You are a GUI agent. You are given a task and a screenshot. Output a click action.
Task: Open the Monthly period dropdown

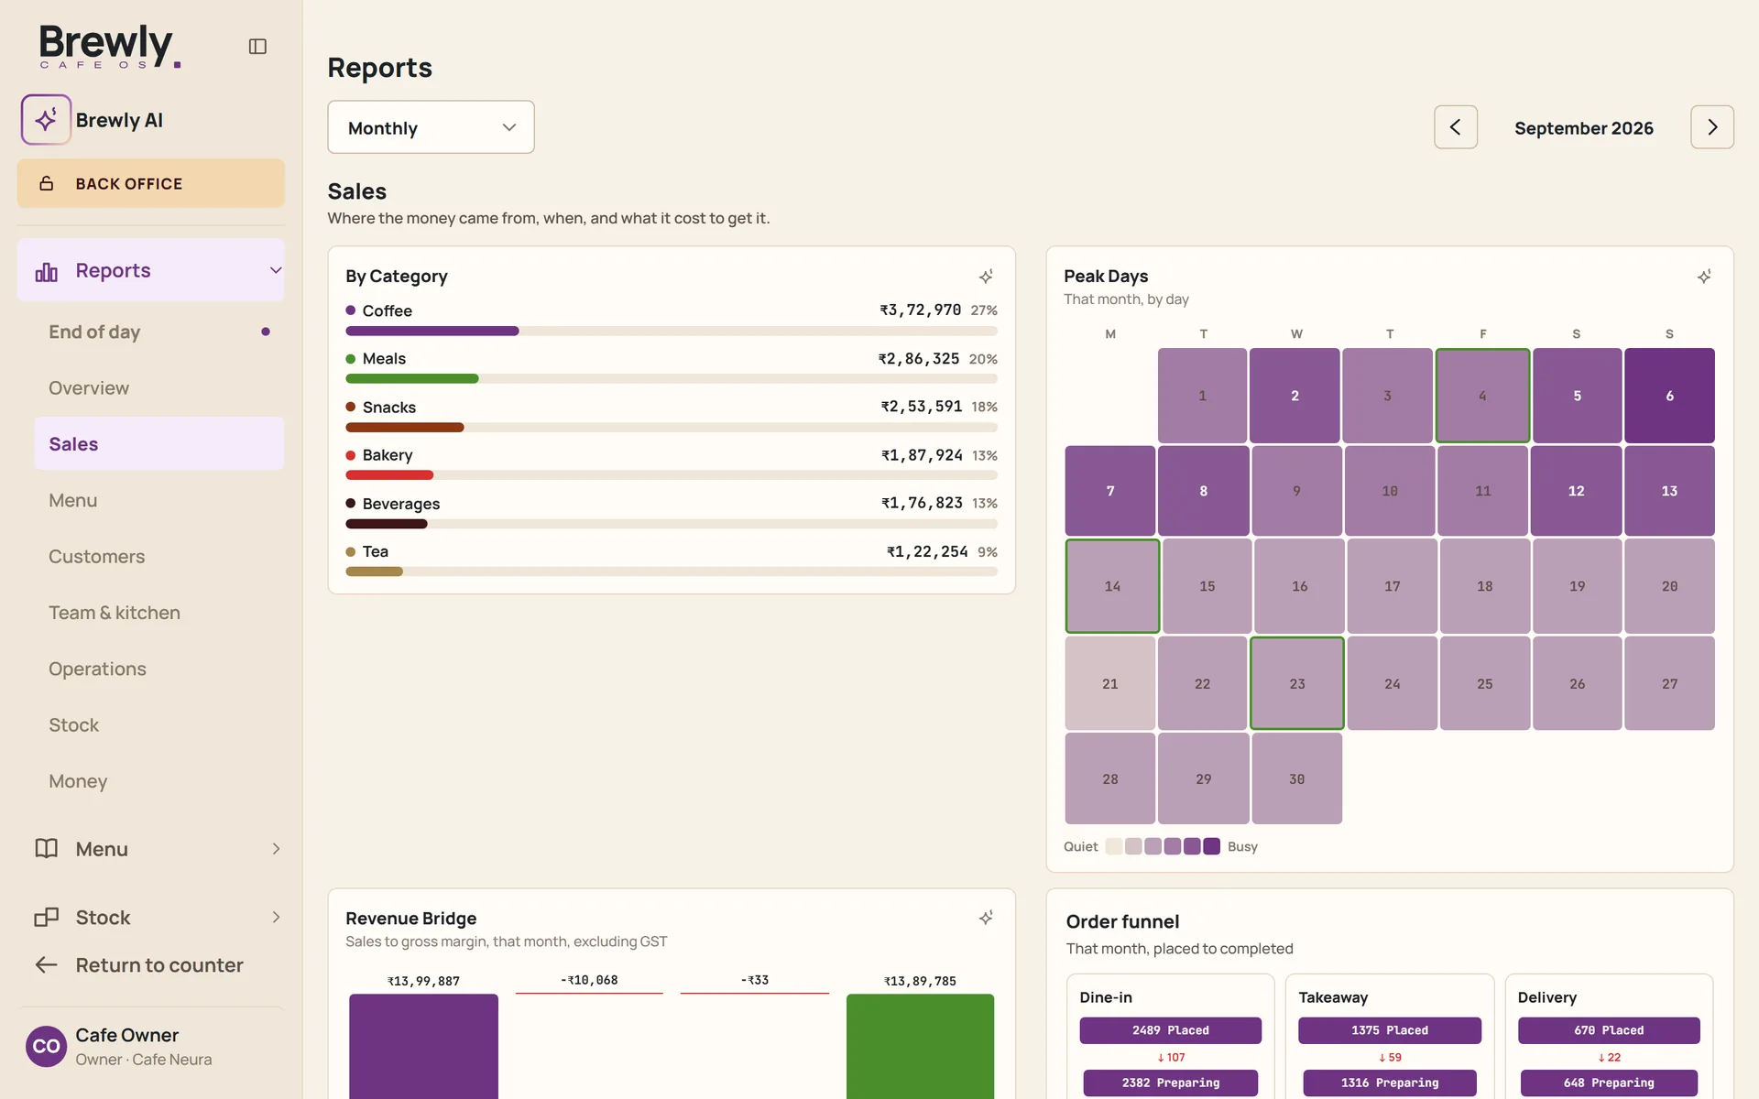pos(431,127)
